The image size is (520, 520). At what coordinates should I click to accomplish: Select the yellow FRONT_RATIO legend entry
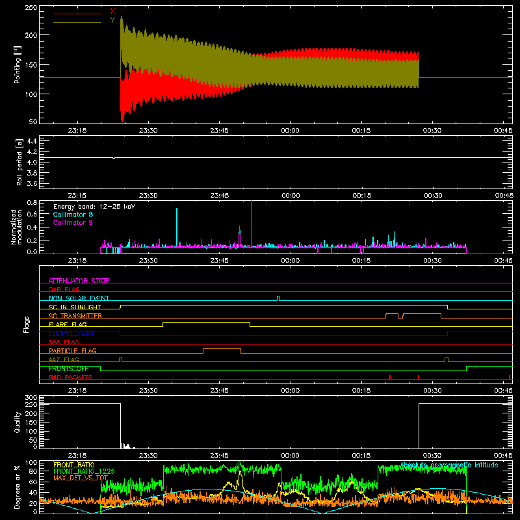click(74, 465)
